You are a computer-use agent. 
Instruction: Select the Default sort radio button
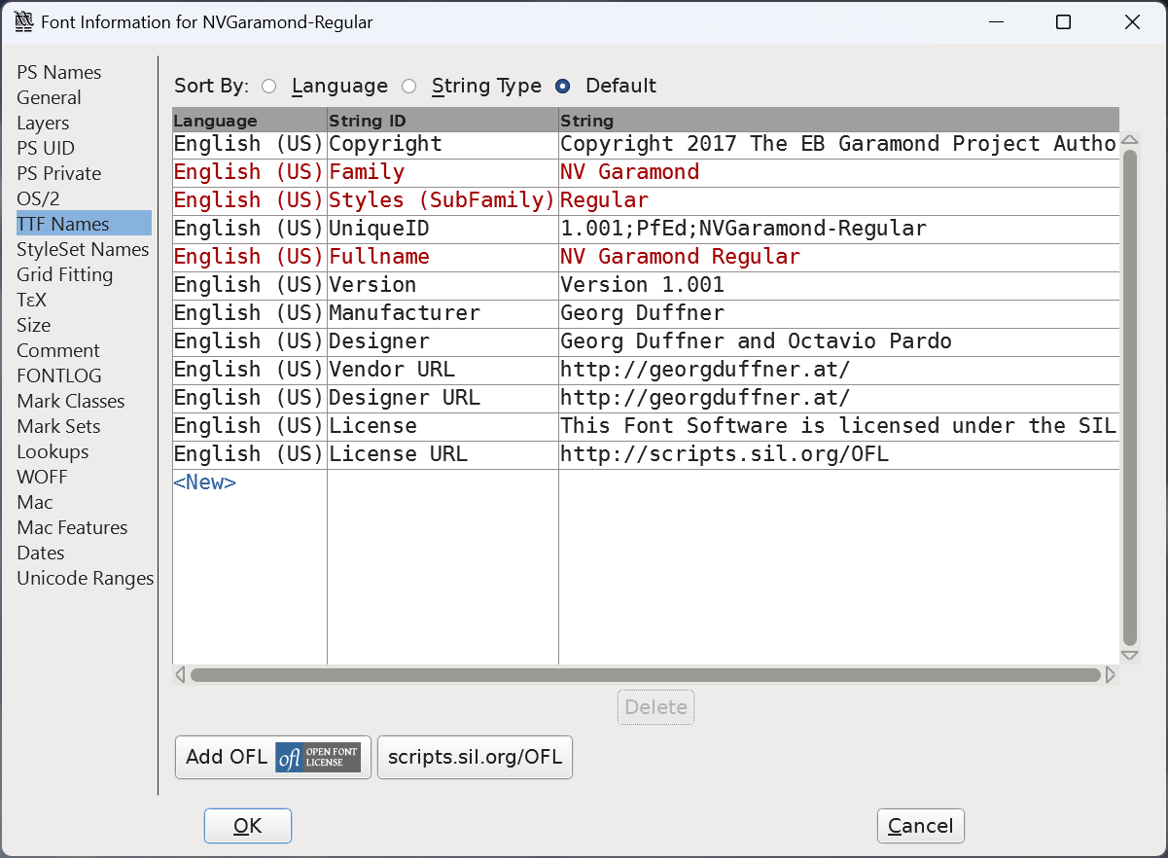(562, 86)
